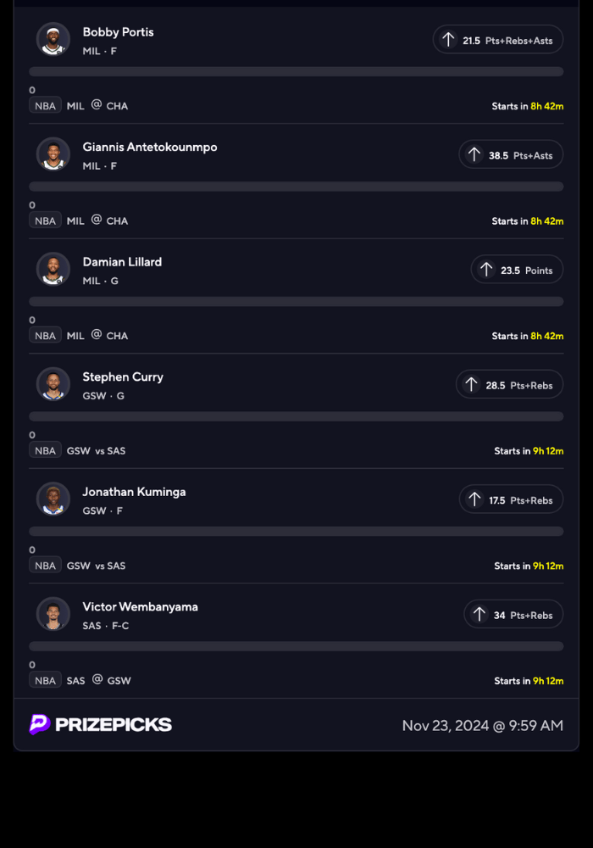
Task: Click the Nov 23, 2024 timestamp
Action: tap(482, 725)
